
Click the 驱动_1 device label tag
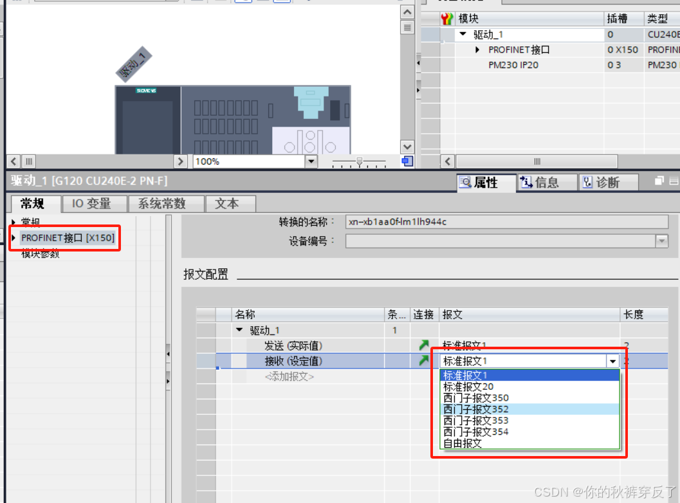(134, 64)
